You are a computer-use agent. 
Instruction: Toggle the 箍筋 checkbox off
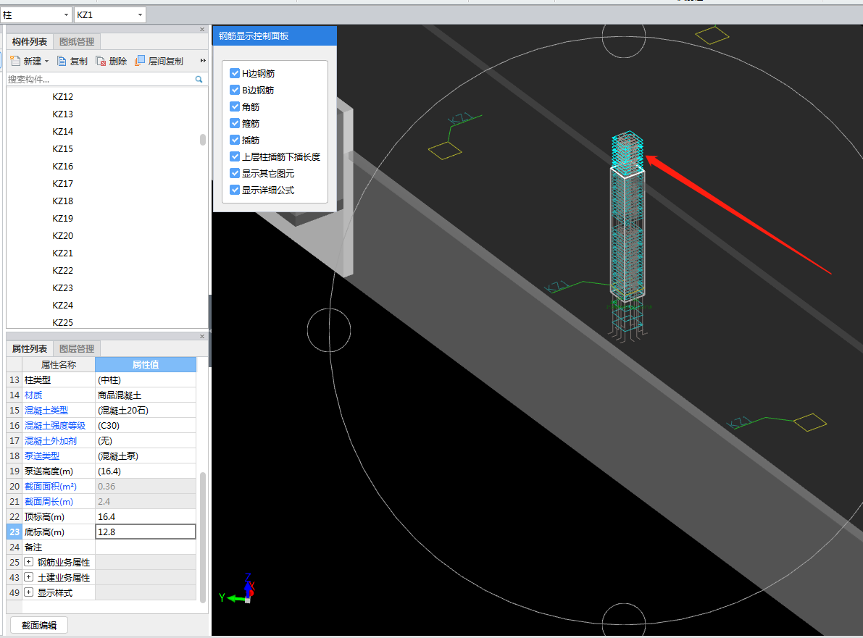(x=235, y=123)
